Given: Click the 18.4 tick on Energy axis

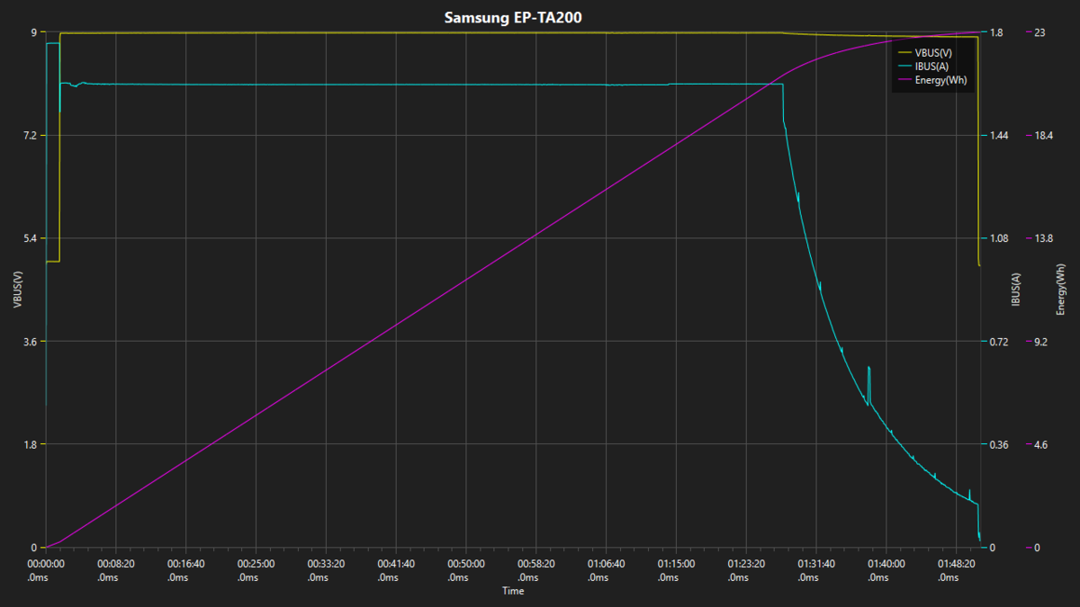Looking at the screenshot, I should [1043, 136].
